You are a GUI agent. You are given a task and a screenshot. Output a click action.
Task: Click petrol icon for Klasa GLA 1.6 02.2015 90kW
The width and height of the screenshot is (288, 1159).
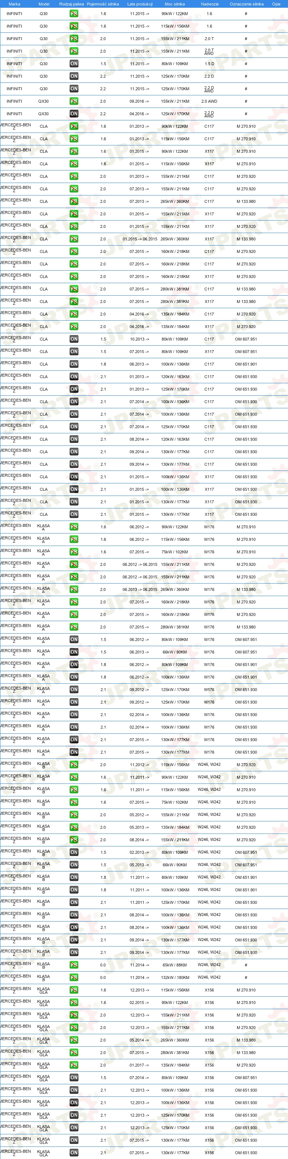point(74,1003)
